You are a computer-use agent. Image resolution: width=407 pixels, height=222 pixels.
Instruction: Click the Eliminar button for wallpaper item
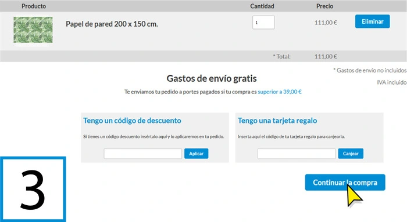(x=372, y=21)
